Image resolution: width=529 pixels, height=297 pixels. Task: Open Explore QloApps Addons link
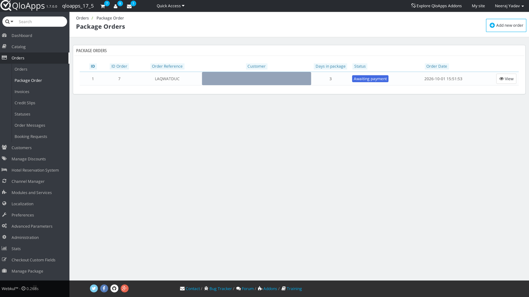(x=436, y=6)
